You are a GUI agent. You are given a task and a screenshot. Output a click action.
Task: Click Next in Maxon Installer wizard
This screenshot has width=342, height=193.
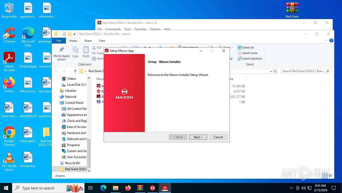coord(198,137)
